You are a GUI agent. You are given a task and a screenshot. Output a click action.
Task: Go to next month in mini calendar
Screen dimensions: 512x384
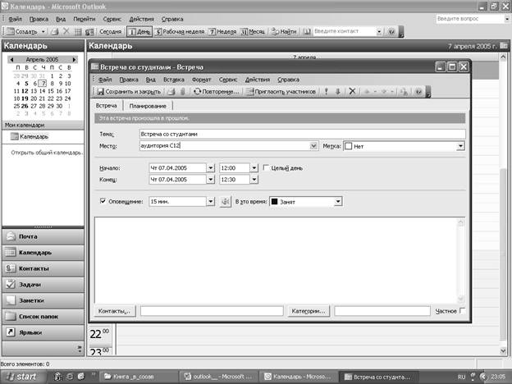click(74, 59)
